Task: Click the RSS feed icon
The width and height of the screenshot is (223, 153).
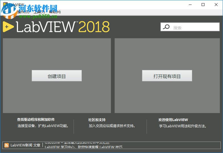Action: click(x=6, y=145)
